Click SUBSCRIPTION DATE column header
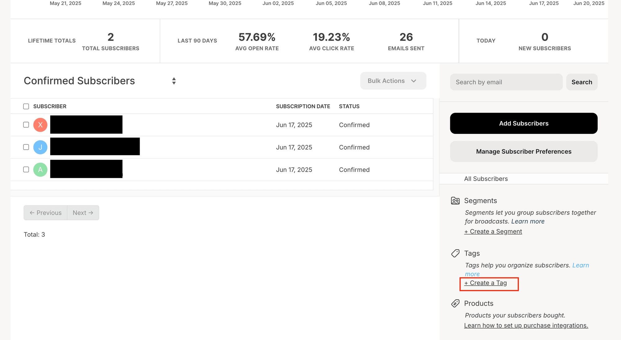621x340 pixels. coord(303,107)
